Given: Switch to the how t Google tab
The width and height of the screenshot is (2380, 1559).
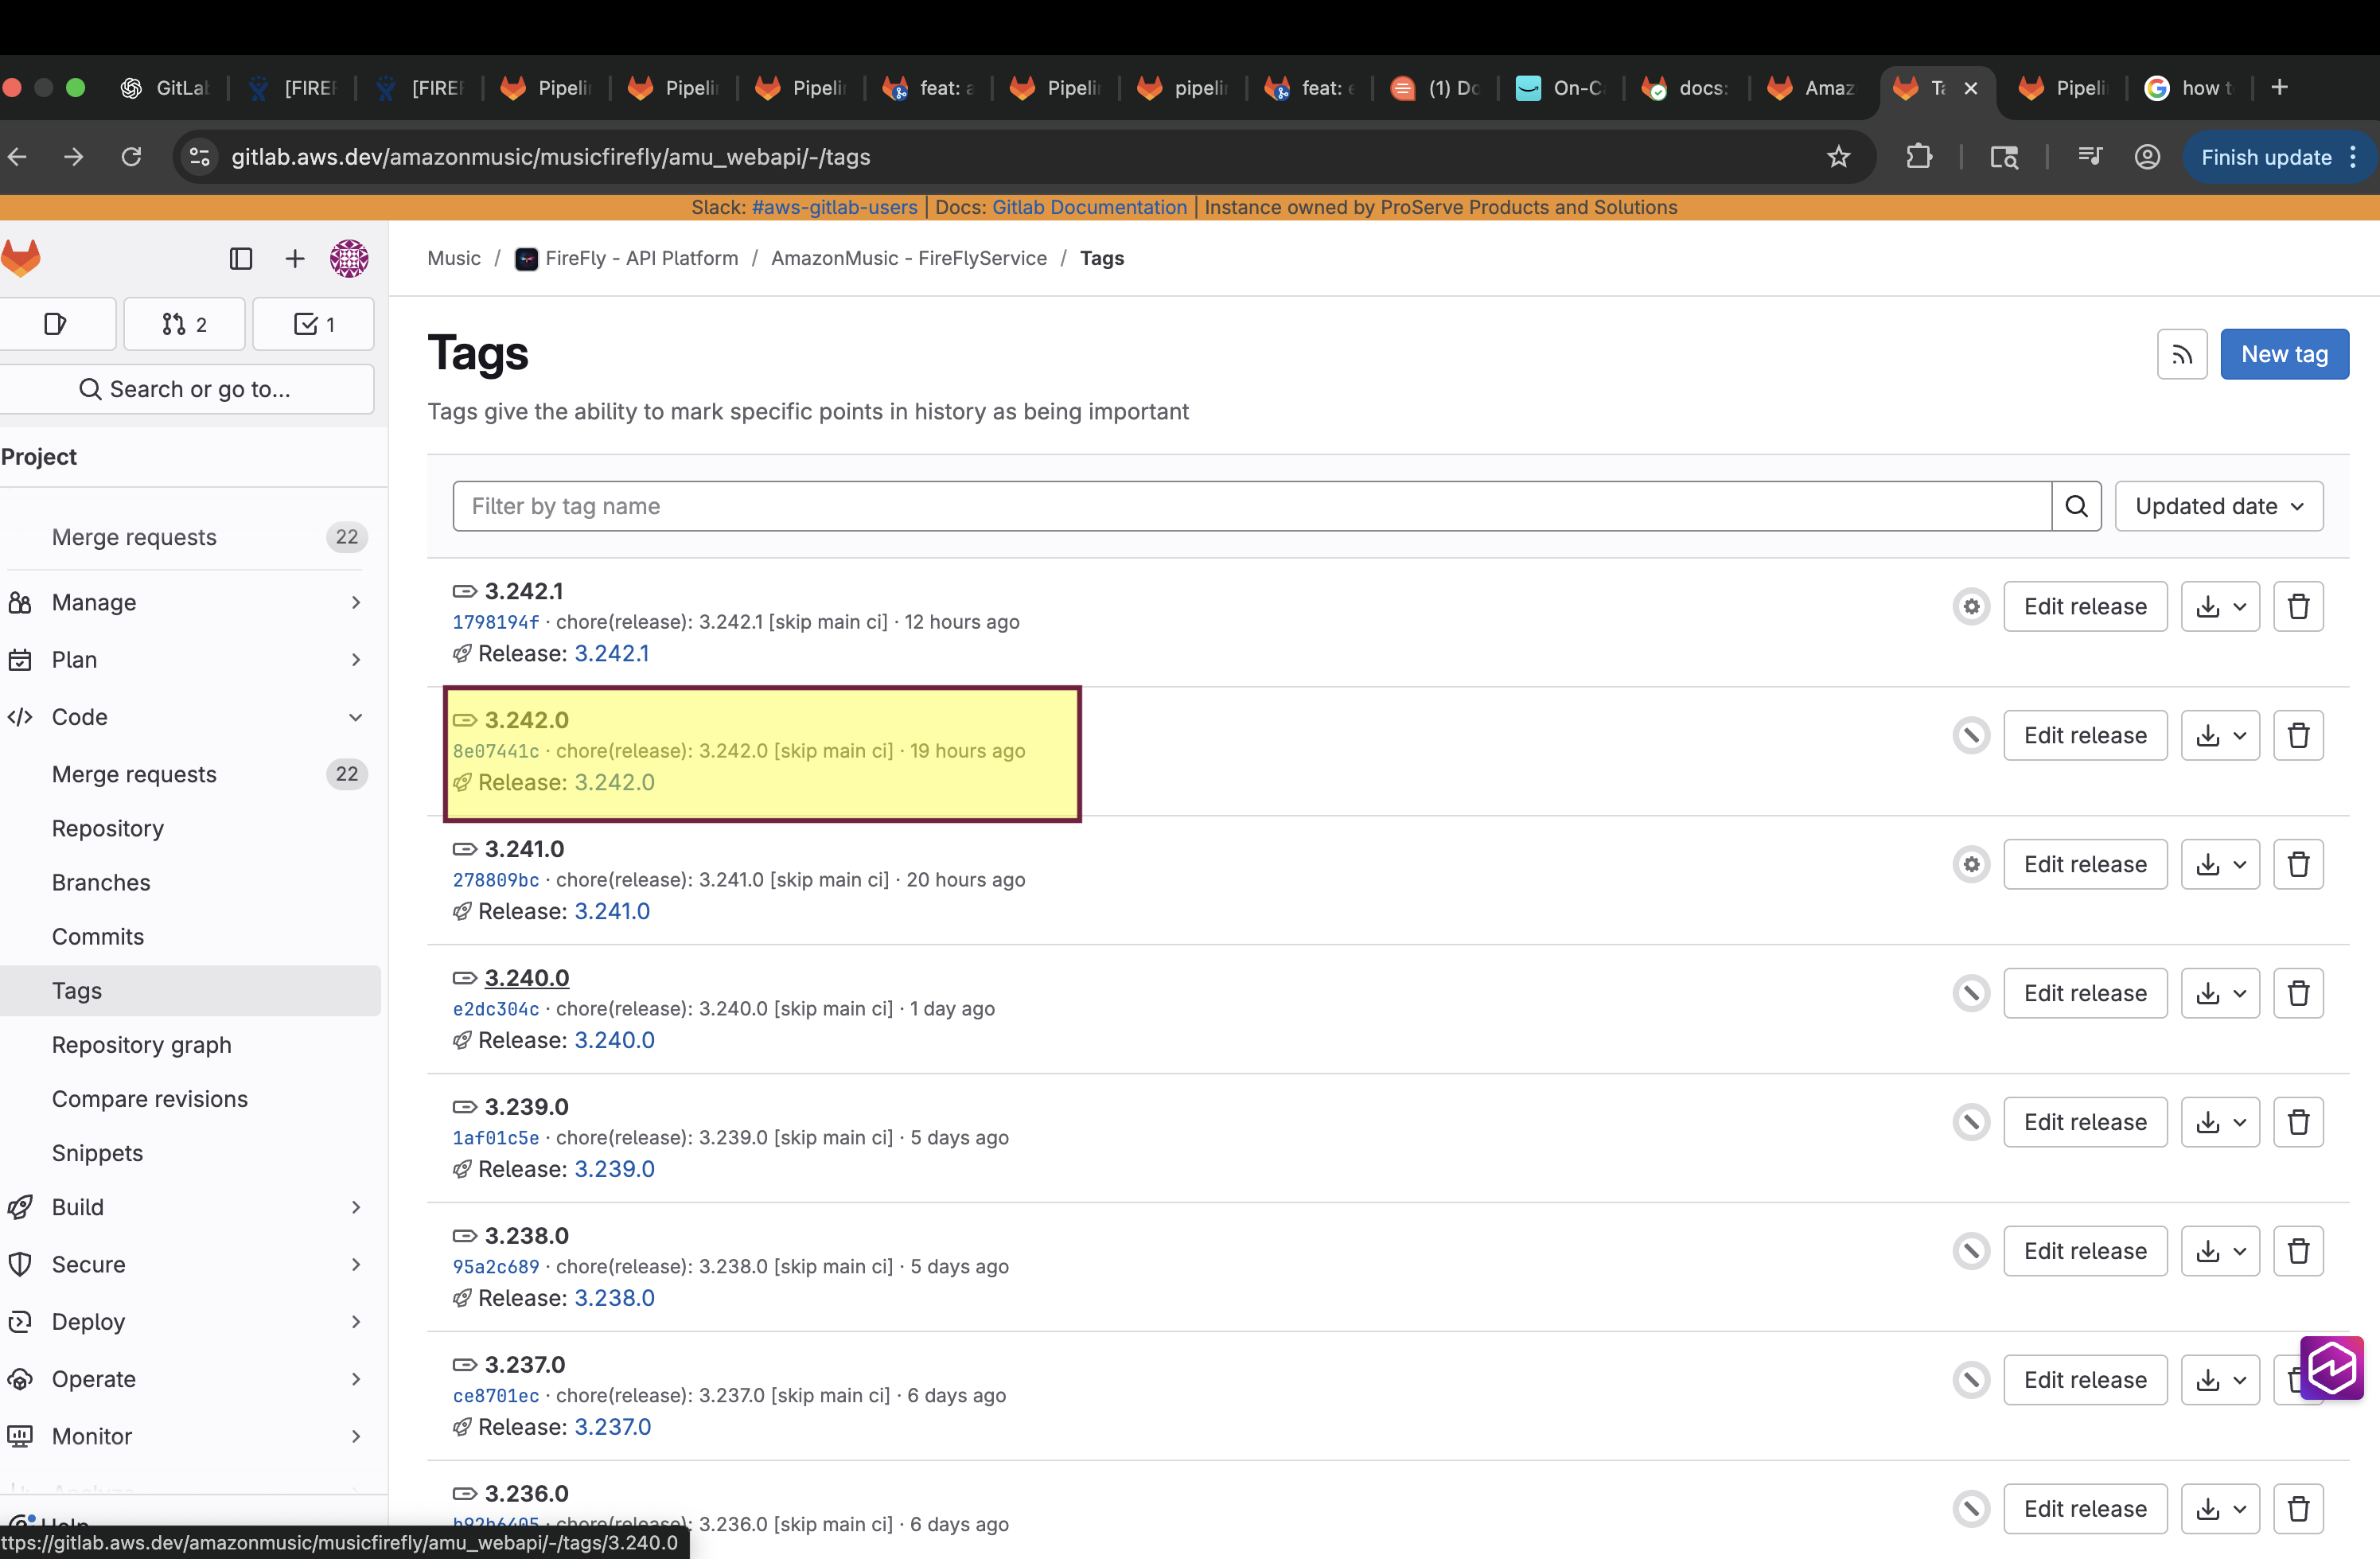Looking at the screenshot, I should click(2190, 88).
